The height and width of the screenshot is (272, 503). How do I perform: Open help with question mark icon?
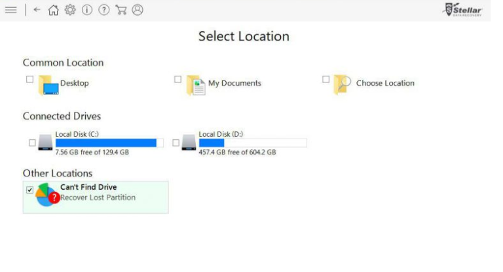point(103,10)
